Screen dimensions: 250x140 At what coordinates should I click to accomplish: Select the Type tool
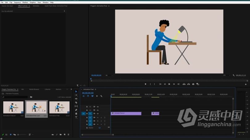tap(76, 117)
